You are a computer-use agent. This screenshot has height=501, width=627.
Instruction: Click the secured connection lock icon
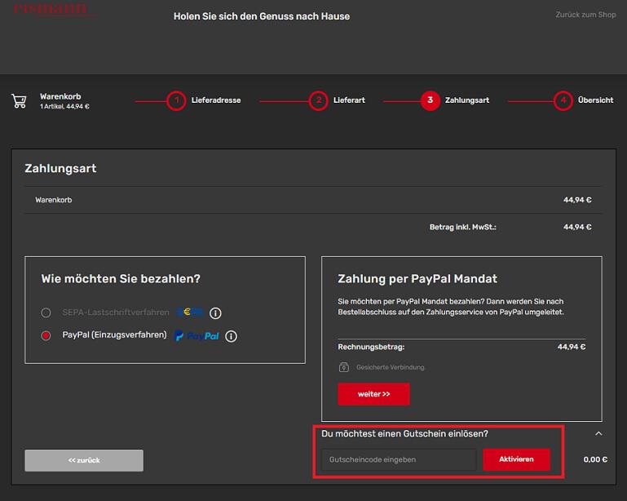tap(344, 367)
